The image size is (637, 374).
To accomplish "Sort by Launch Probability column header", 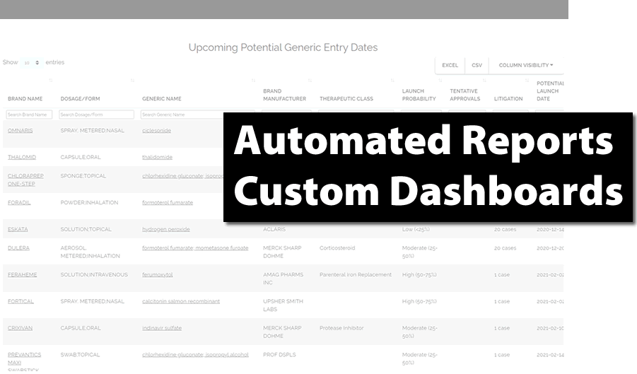I will coord(418,95).
